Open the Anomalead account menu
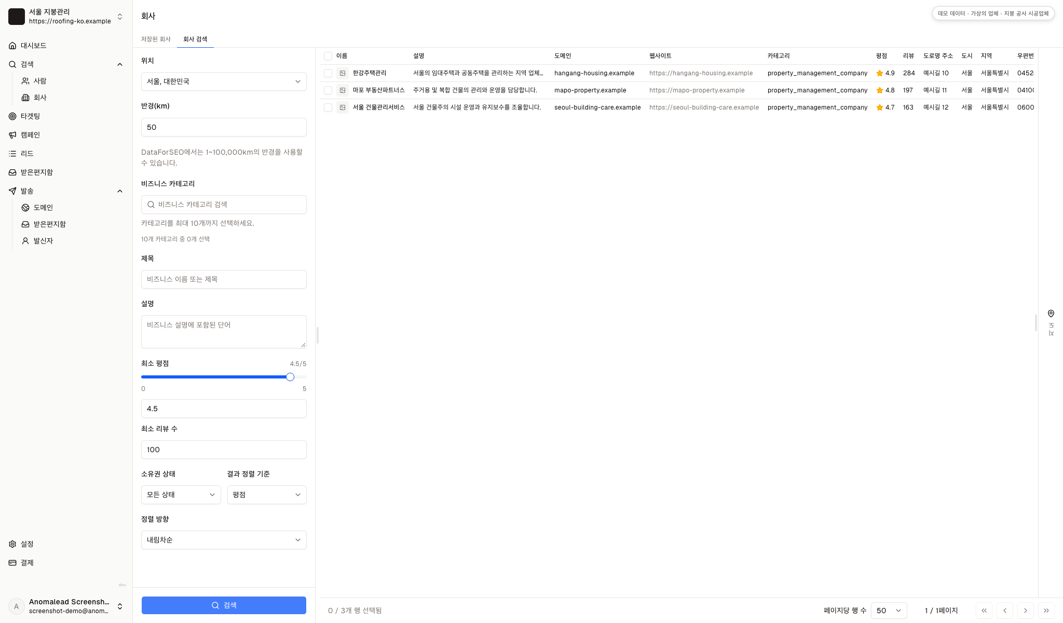 [x=66, y=606]
